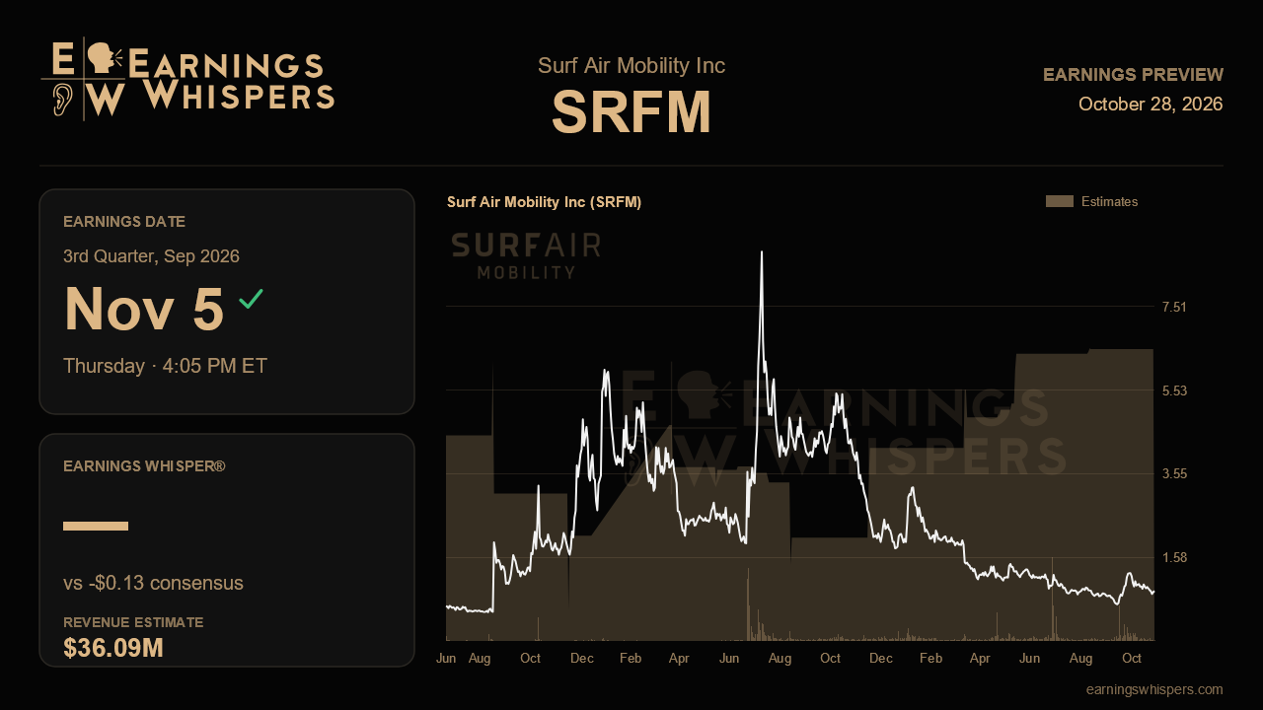This screenshot has height=710, width=1263.
Task: Click the Estimates legend label
Action: [1109, 201]
